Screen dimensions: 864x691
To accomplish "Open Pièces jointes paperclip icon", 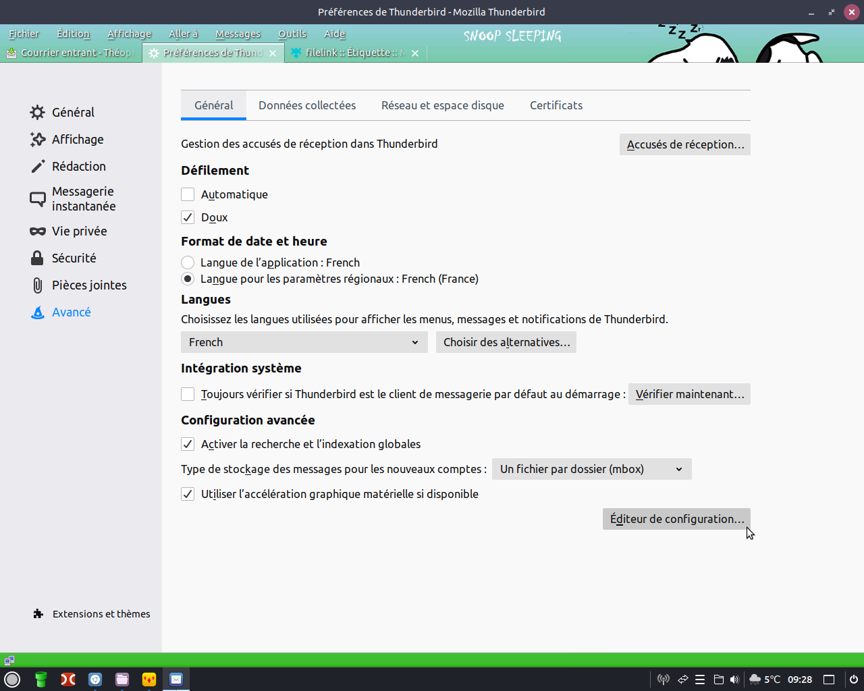I will click(x=38, y=285).
